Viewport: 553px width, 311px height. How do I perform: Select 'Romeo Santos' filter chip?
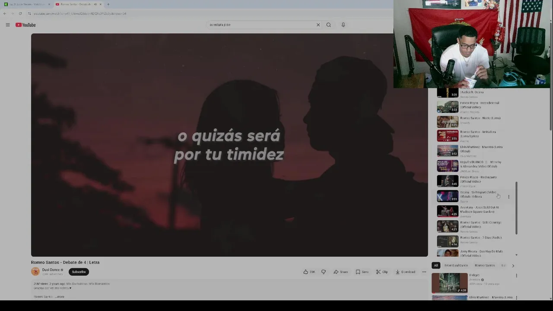(485, 265)
